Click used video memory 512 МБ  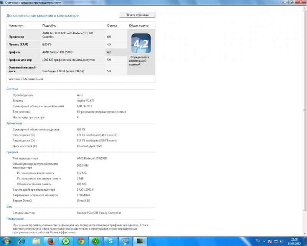coord(81,173)
